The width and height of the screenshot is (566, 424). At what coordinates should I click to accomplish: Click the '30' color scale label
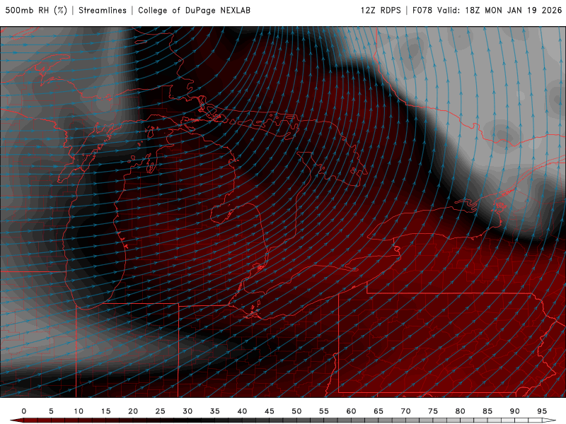187,411
